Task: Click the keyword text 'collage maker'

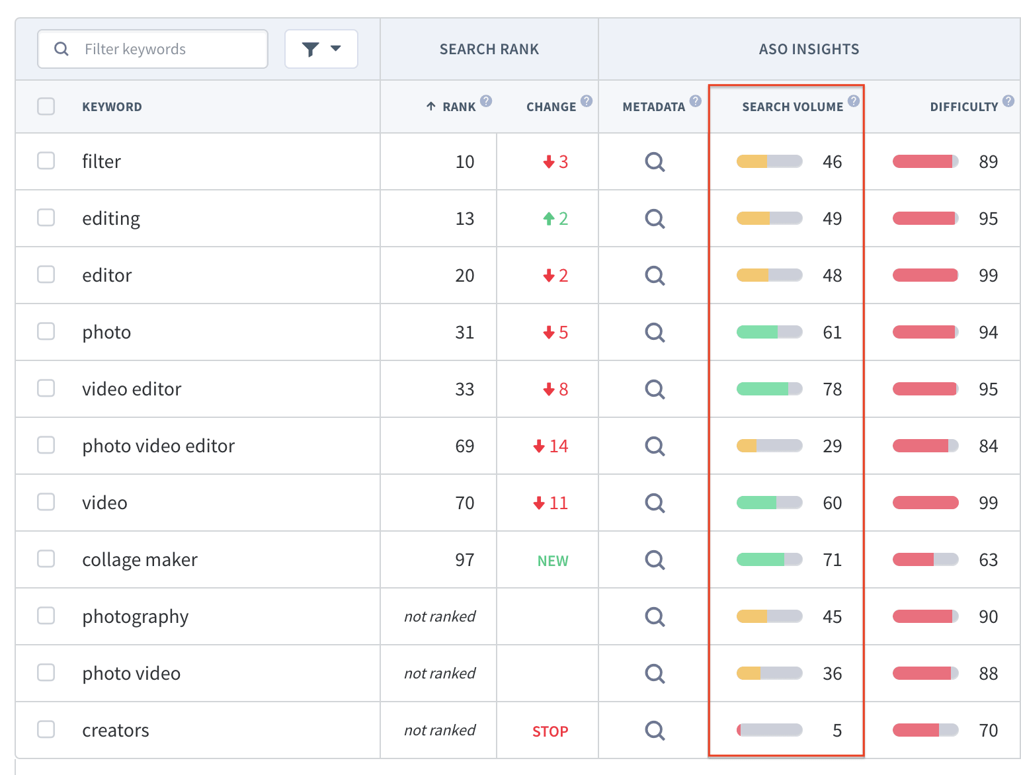Action: pos(140,559)
